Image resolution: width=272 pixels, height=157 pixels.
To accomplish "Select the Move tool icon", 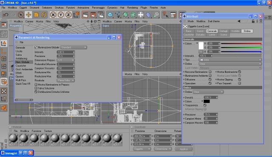I will tap(28, 15).
